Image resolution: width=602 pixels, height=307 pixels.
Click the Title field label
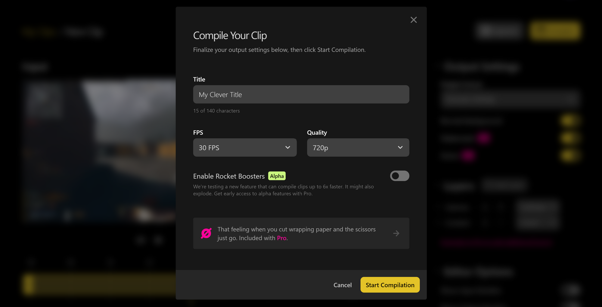pos(199,79)
